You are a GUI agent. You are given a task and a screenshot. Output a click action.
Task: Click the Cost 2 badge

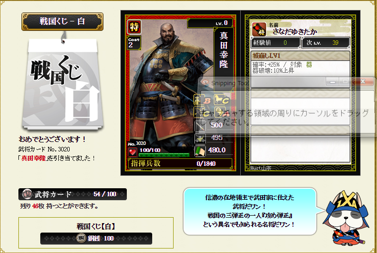point(134,43)
